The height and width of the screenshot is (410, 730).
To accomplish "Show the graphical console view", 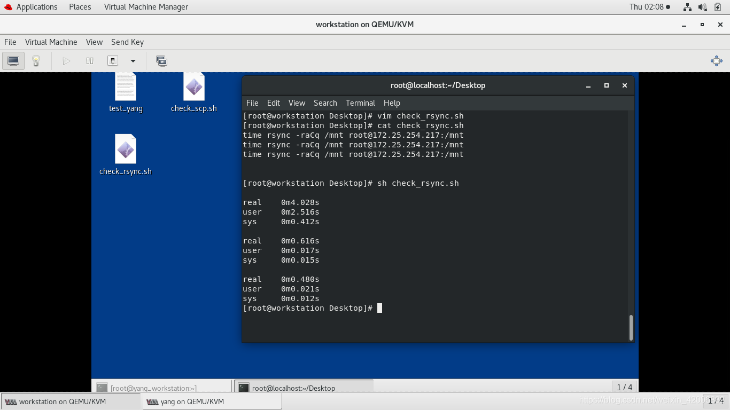I will (13, 61).
